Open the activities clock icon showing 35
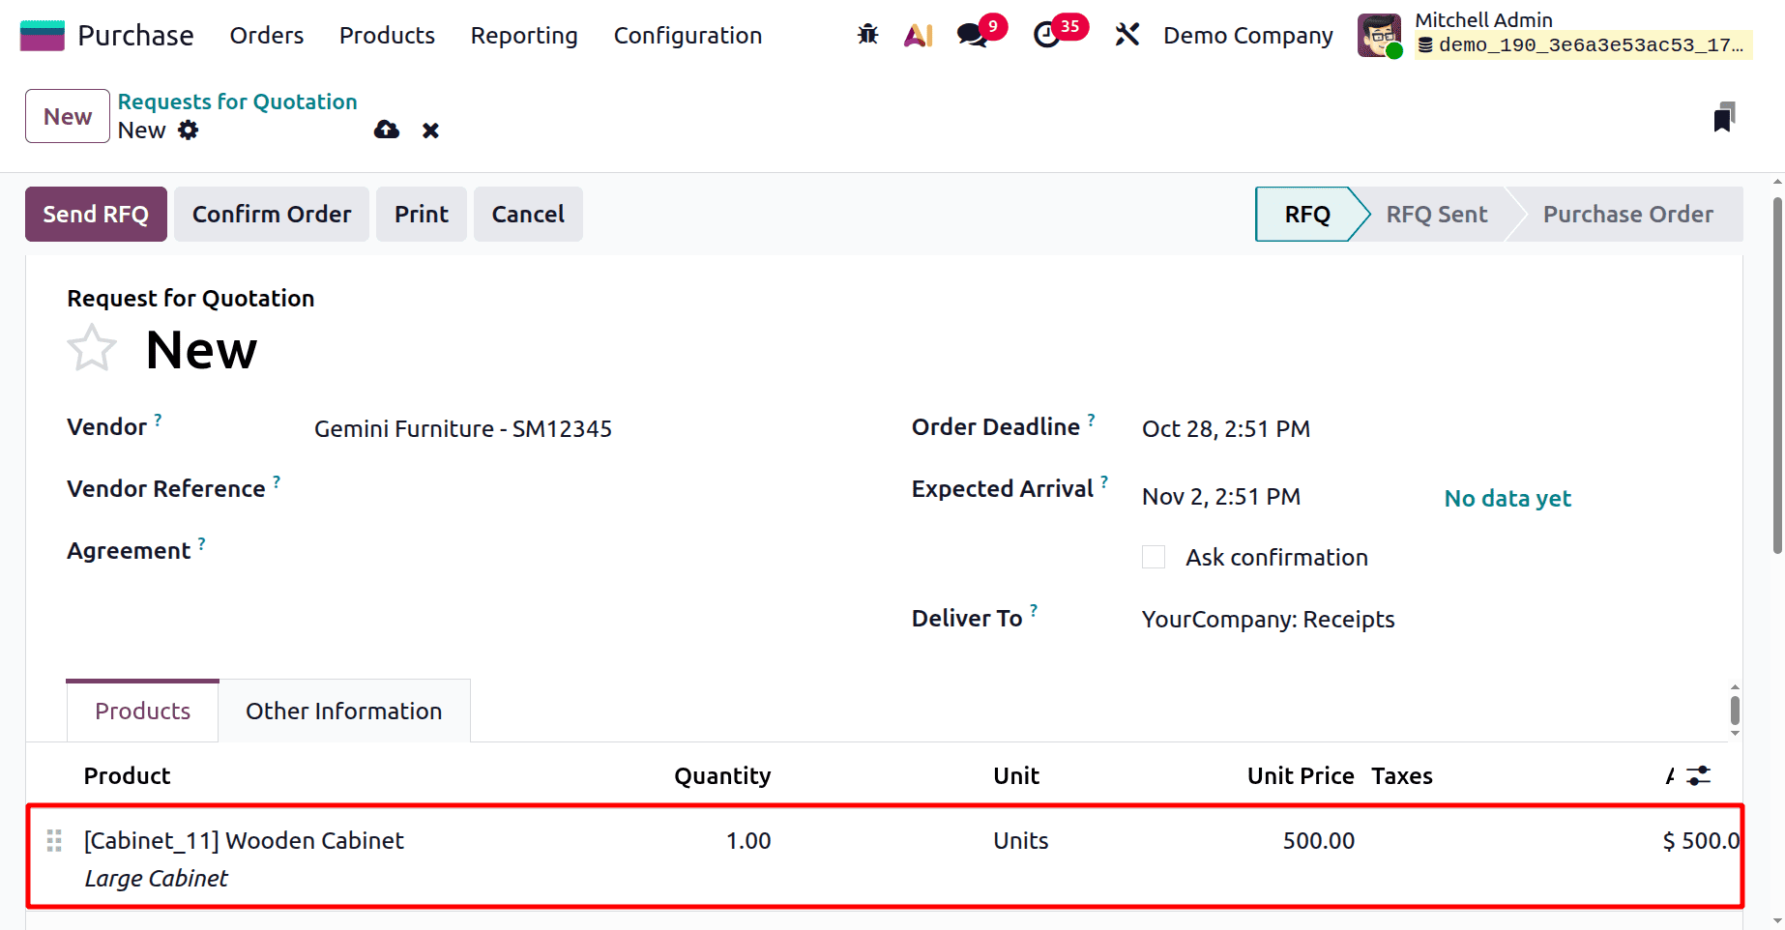Screen dimensions: 1785x930 tap(1049, 35)
